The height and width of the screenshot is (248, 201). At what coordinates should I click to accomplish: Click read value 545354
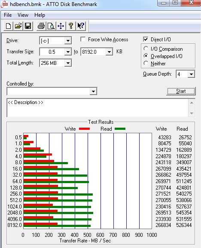pos(184,213)
